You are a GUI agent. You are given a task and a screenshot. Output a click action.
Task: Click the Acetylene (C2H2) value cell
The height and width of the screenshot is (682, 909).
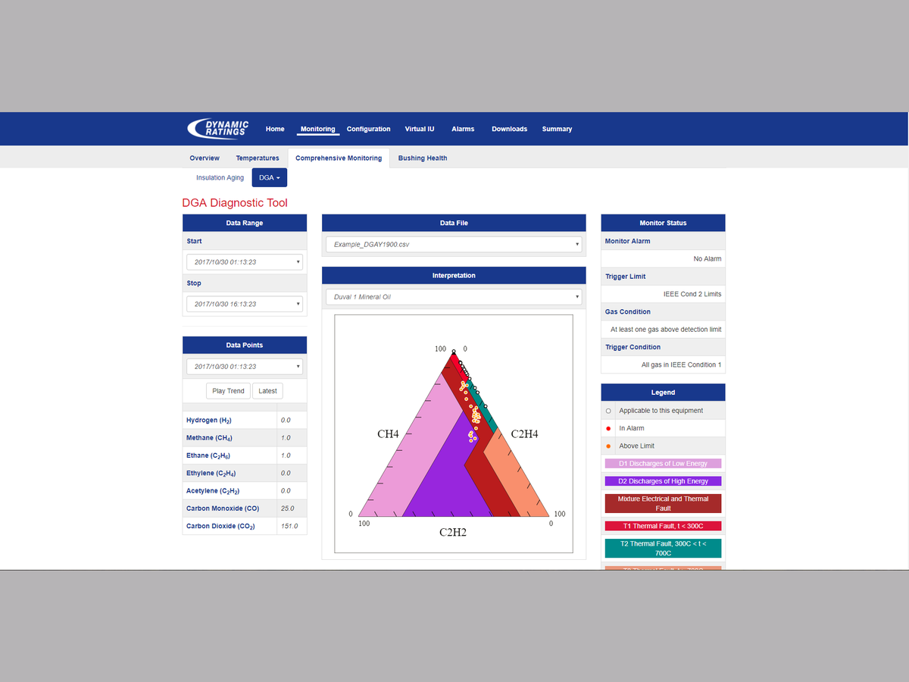(292, 491)
